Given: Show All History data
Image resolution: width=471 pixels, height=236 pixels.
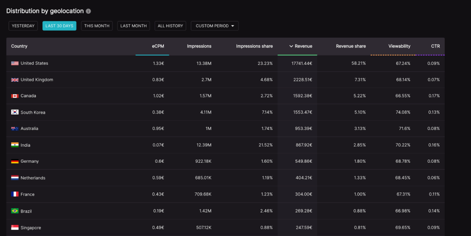Looking at the screenshot, I should pyautogui.click(x=170, y=26).
